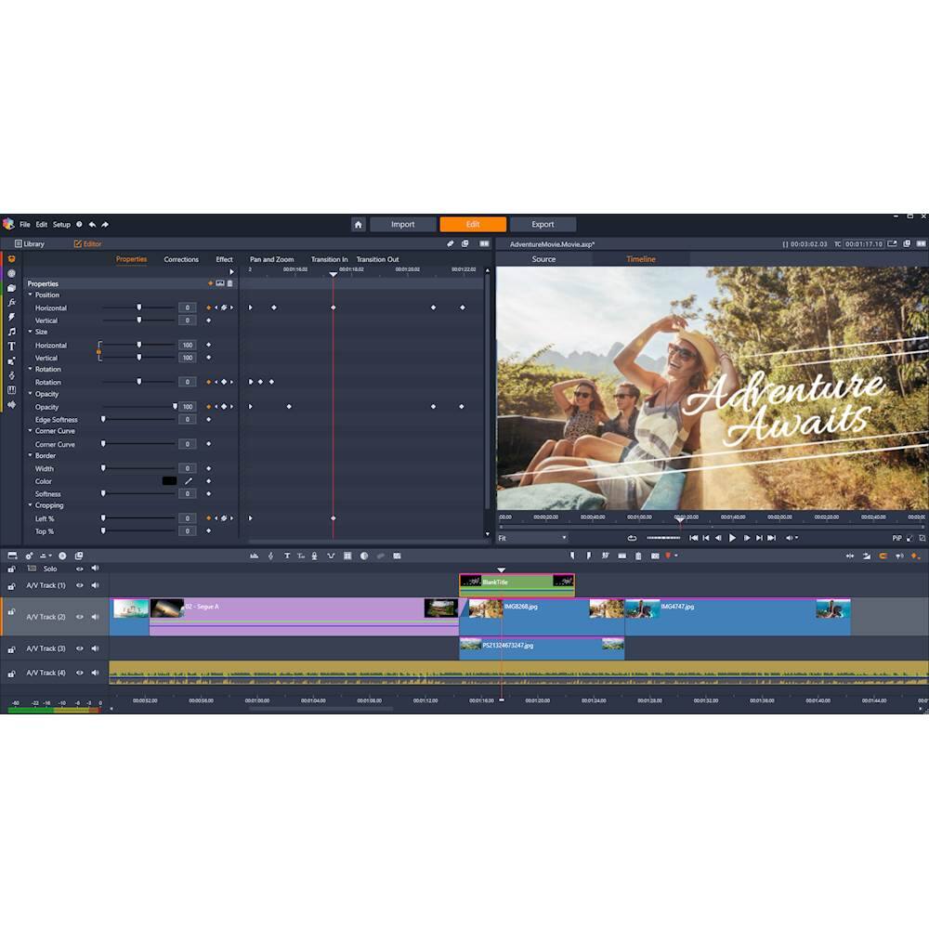Open the Titles panel (T icon) in sidebar

click(x=11, y=346)
